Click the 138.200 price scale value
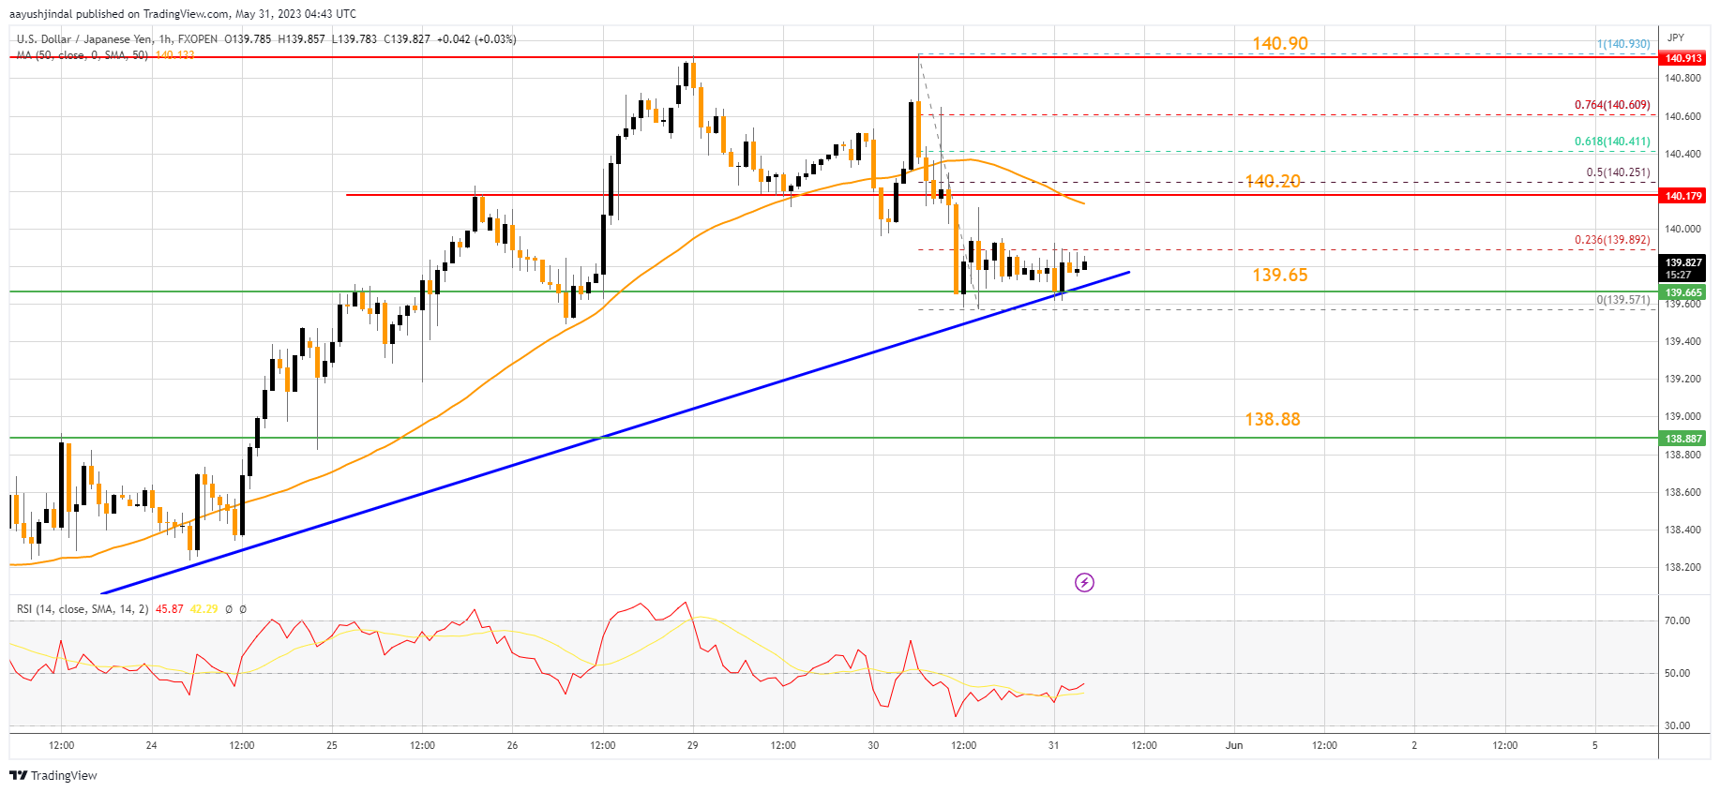 [1682, 567]
